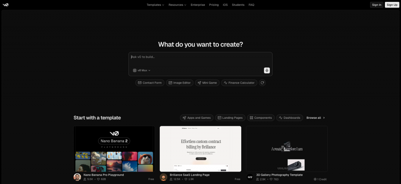
Task: Choose the Finance Calculator suggestion
Action: click(239, 83)
